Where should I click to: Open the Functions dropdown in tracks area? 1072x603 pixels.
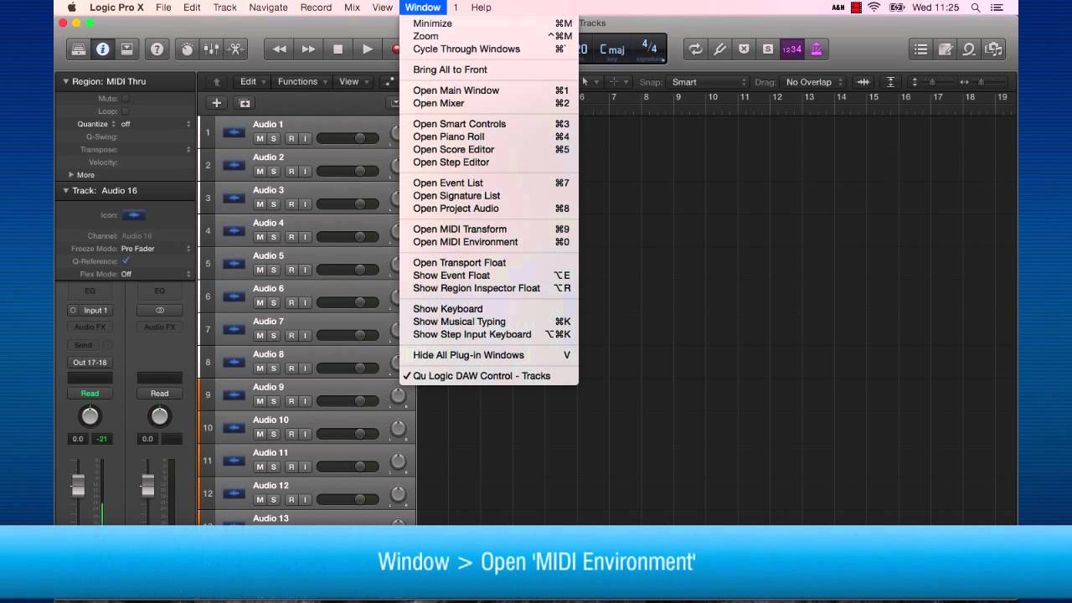click(x=302, y=82)
